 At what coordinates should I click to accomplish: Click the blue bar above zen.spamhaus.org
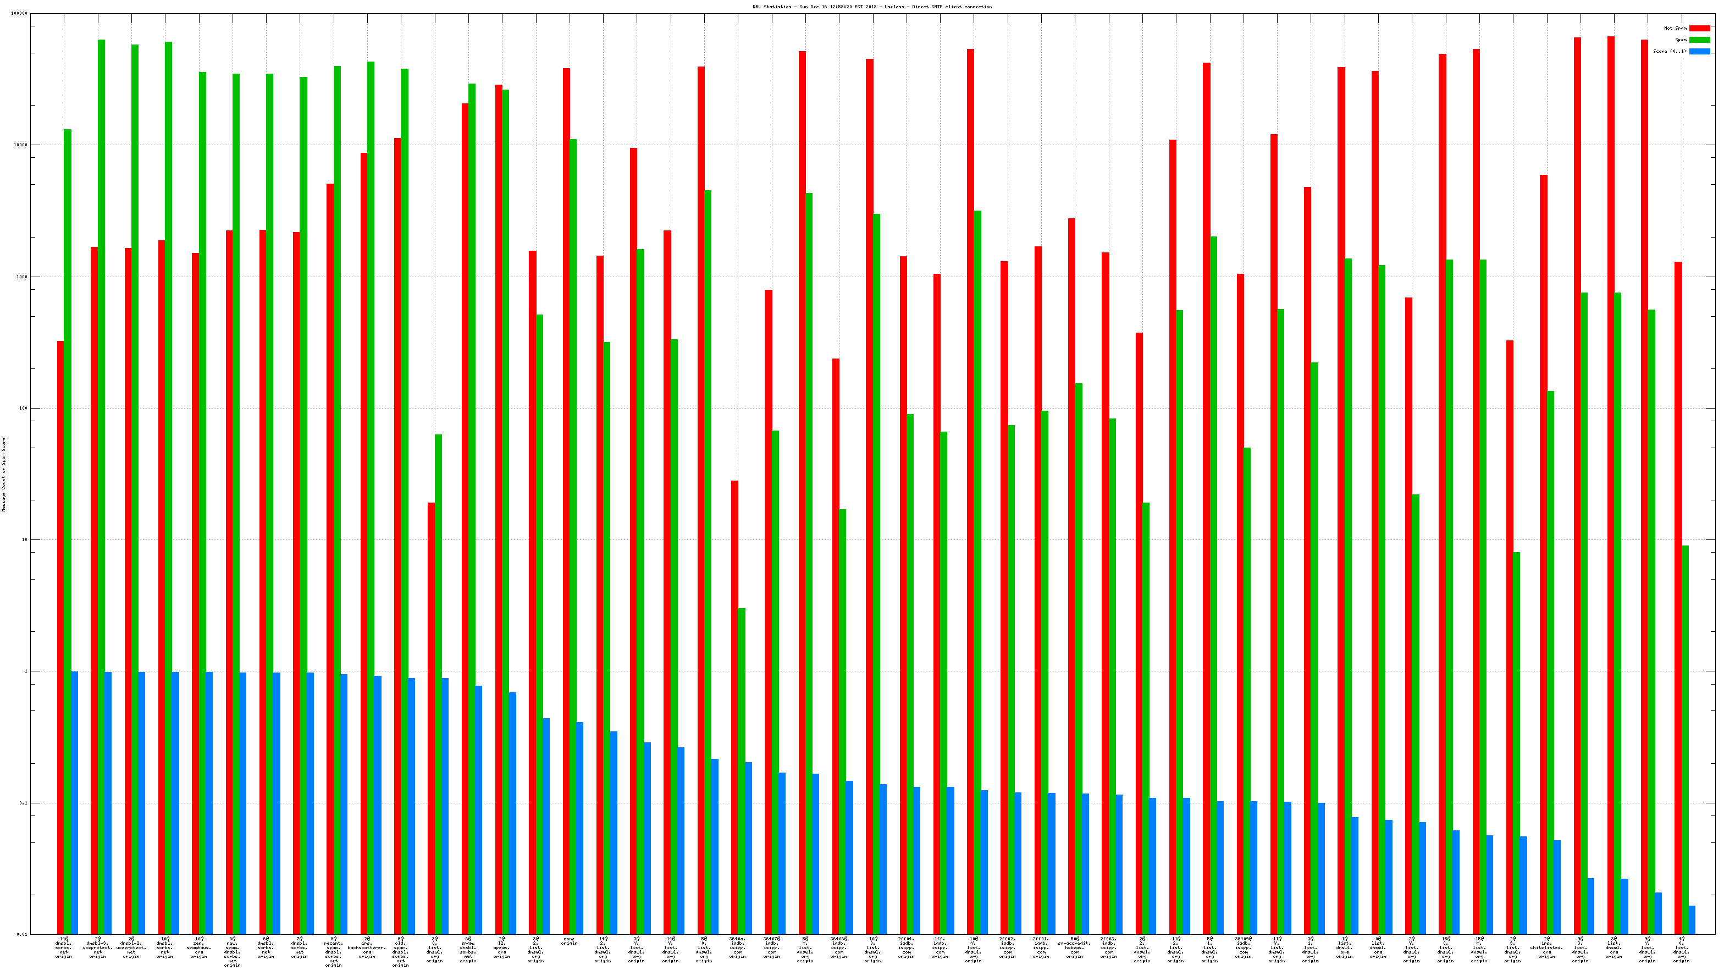209,803
